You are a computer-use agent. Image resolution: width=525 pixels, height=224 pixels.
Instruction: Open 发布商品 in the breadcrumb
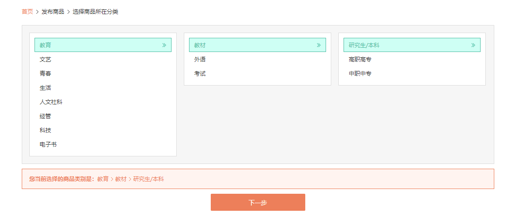(53, 11)
